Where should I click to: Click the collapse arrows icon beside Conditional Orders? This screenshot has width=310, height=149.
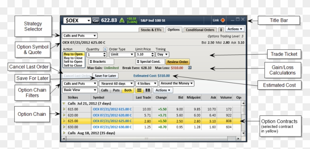221,30
